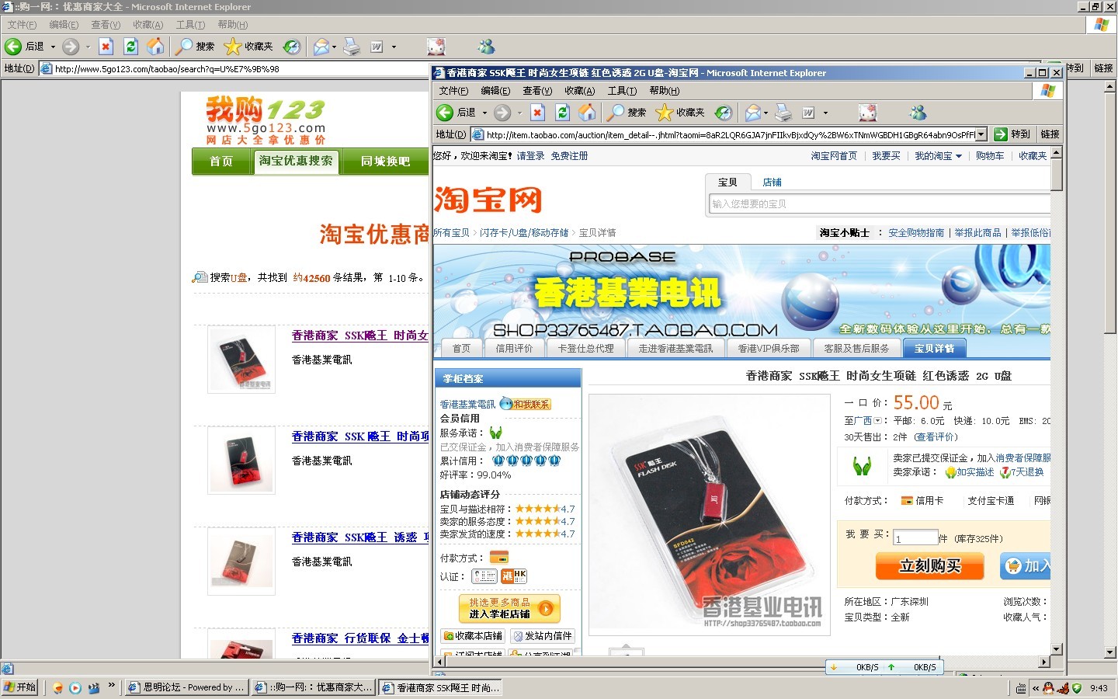This screenshot has width=1118, height=699.
Task: Click Messenger icon in front IE toolbar
Action: tap(918, 113)
